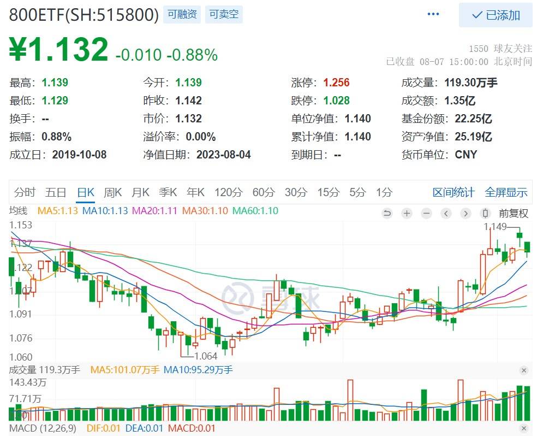
Task: Select the 60分 interval tab
Action: 264,192
